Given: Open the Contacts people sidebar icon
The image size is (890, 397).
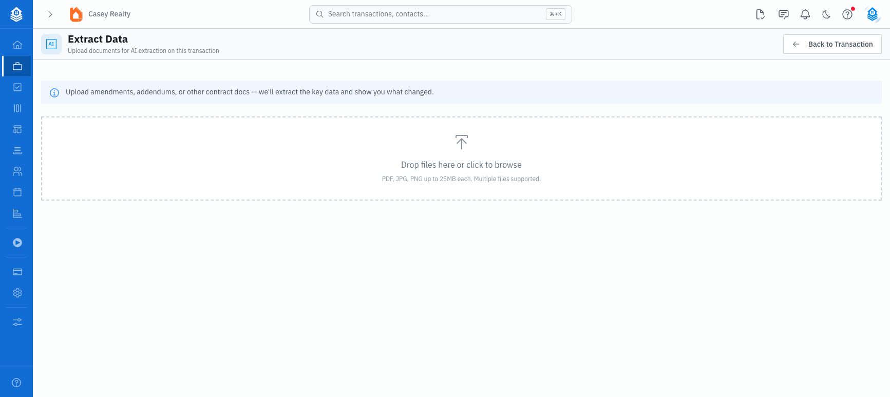Looking at the screenshot, I should (x=17, y=171).
